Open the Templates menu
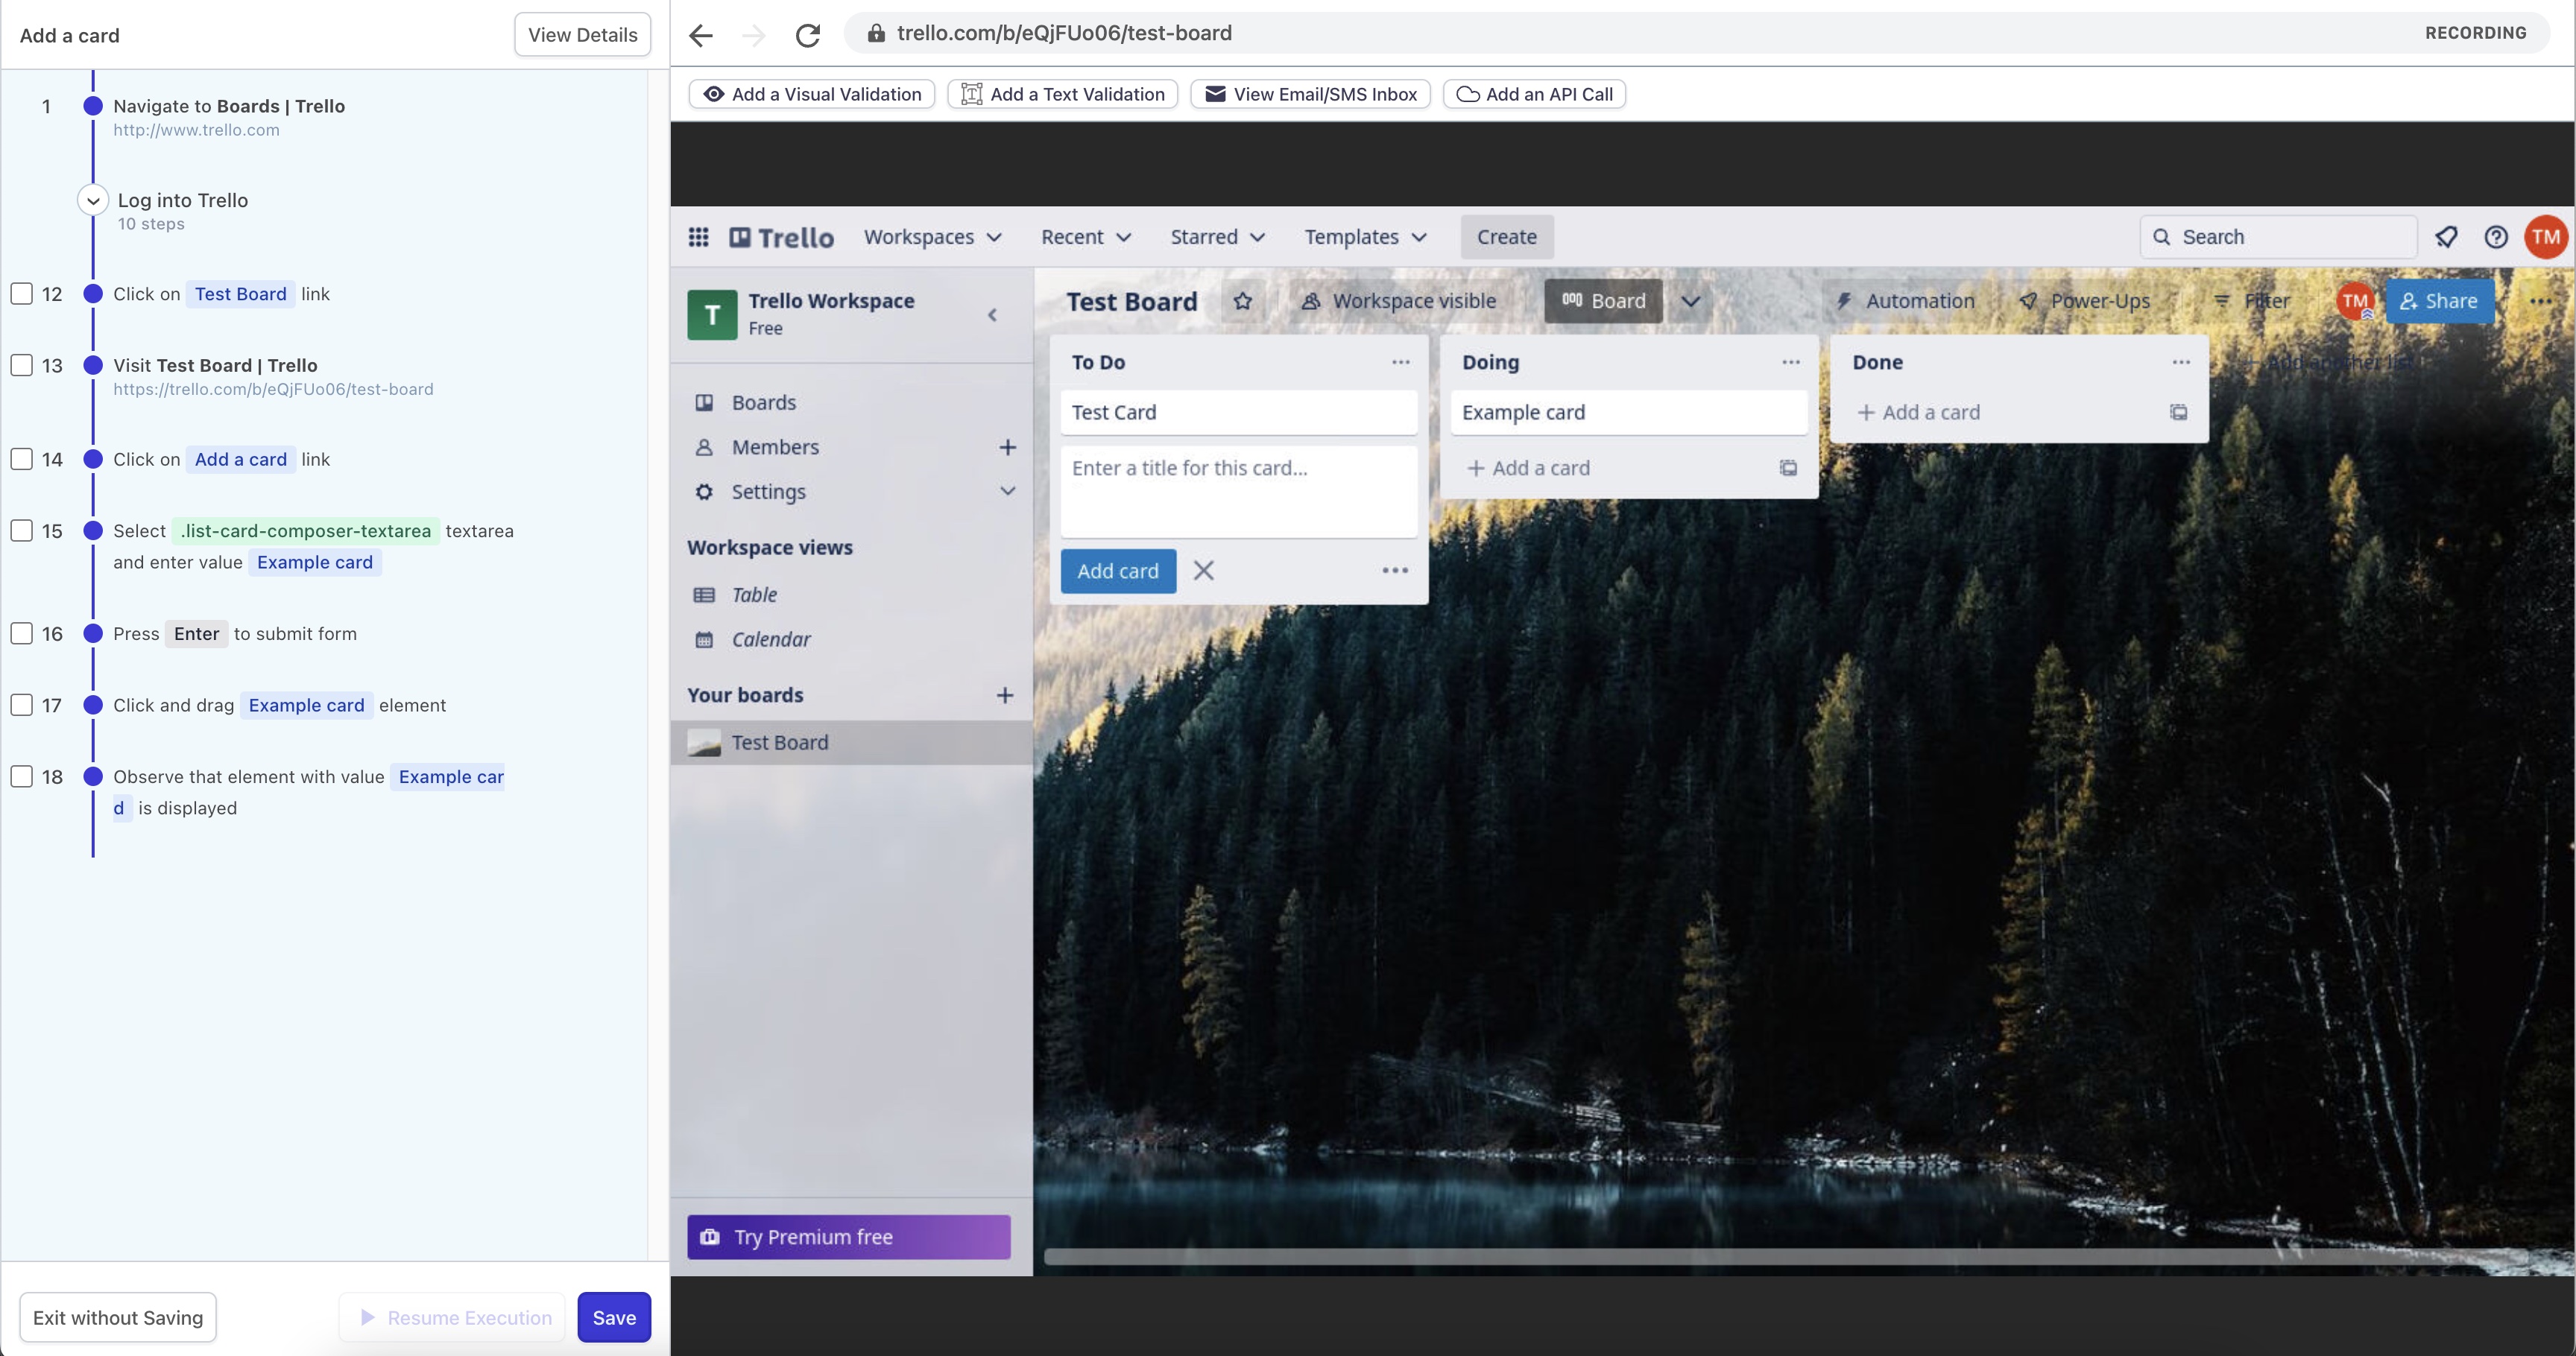The width and height of the screenshot is (2576, 1356). (x=1364, y=237)
